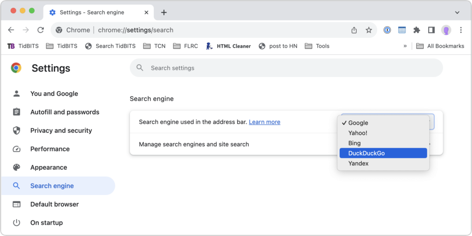Toggle the side panel icon

pos(431,30)
